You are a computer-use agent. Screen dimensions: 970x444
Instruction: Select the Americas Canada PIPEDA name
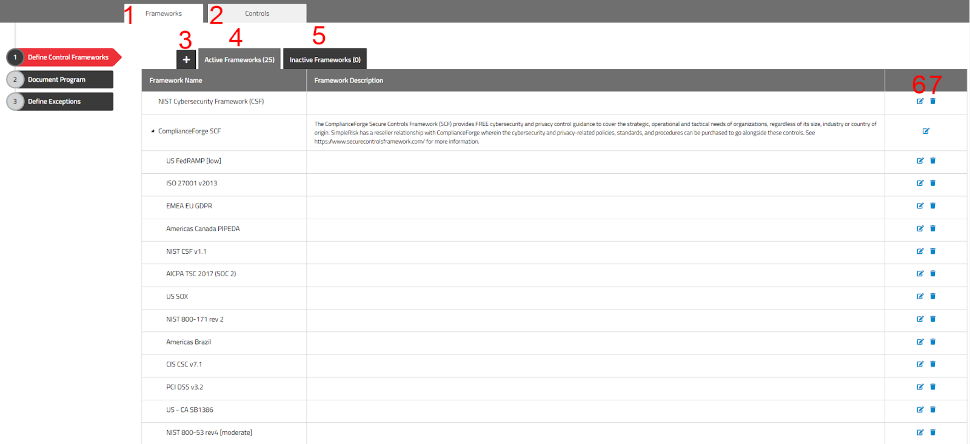pyautogui.click(x=203, y=228)
